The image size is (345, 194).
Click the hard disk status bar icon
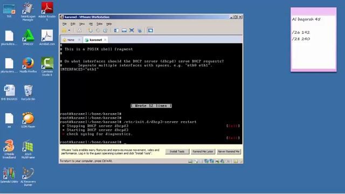click(190, 161)
